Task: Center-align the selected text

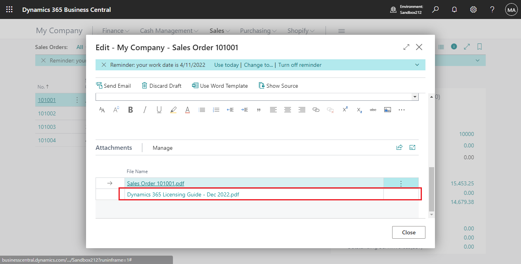Action: pos(287,109)
